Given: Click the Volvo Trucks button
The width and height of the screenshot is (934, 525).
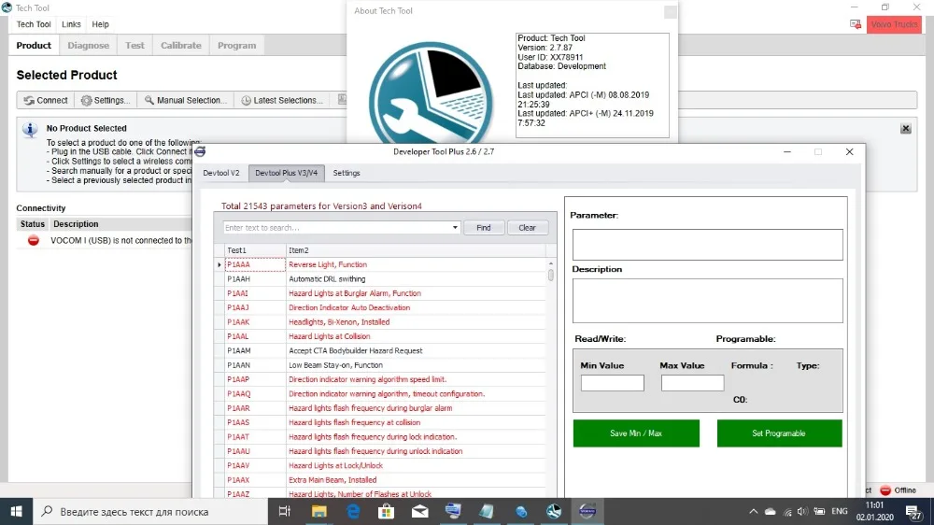Looking at the screenshot, I should (x=894, y=24).
